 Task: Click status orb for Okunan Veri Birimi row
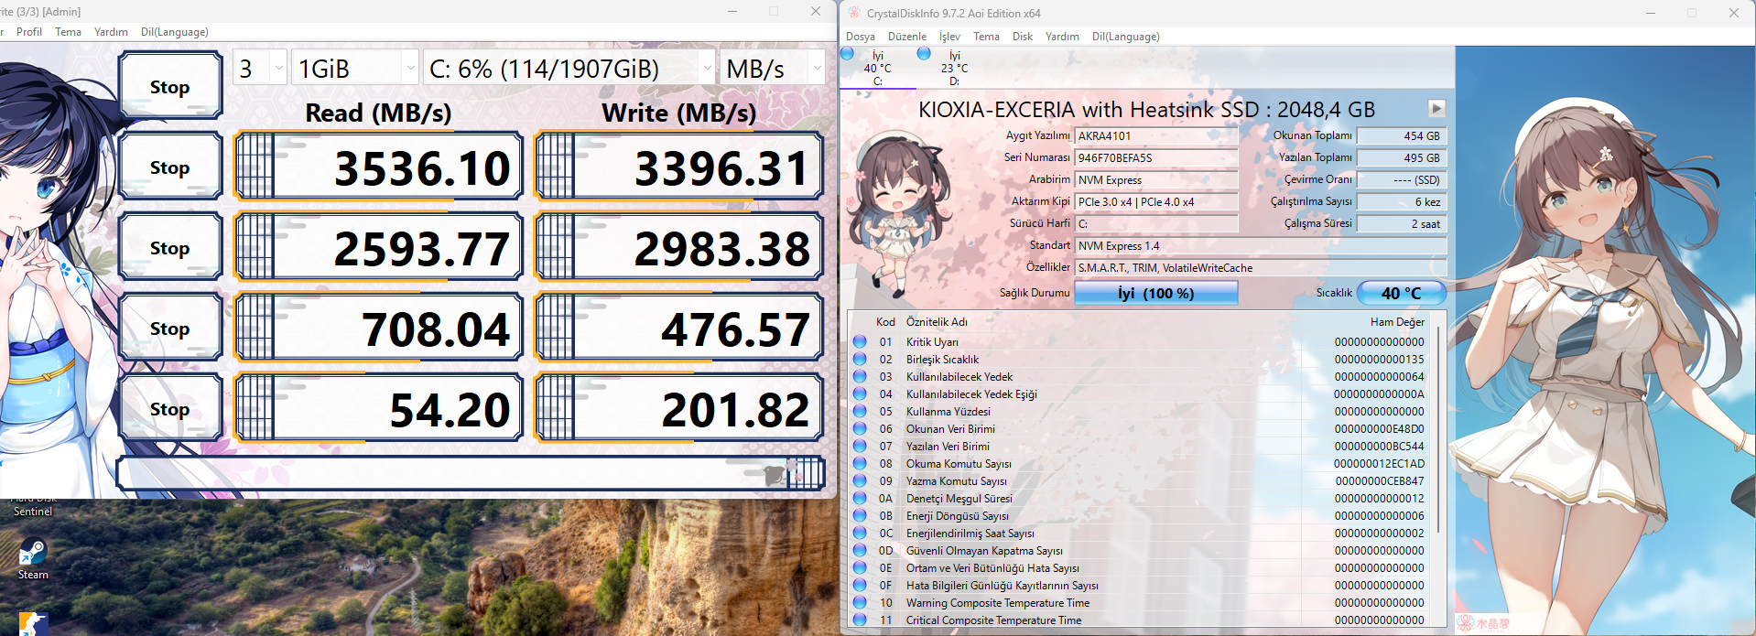(860, 428)
